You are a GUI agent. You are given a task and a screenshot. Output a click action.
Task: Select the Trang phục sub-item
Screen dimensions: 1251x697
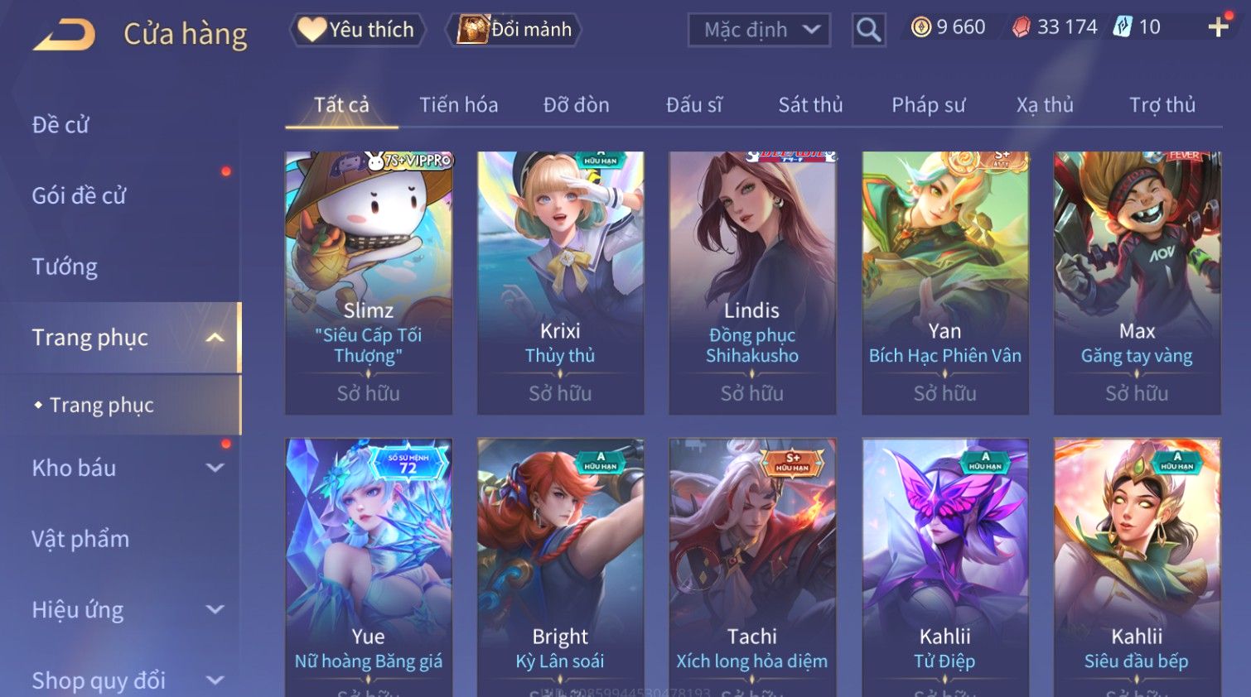pyautogui.click(x=102, y=405)
